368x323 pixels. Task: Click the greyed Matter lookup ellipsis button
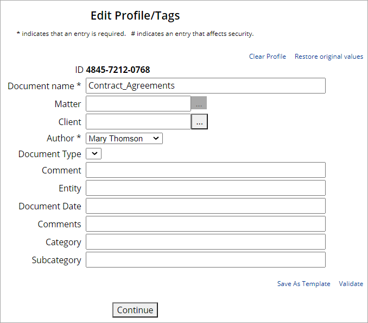199,103
